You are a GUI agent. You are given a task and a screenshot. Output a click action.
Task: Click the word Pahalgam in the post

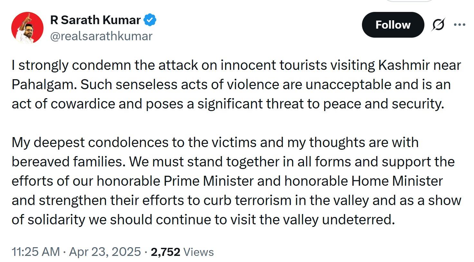coord(44,85)
